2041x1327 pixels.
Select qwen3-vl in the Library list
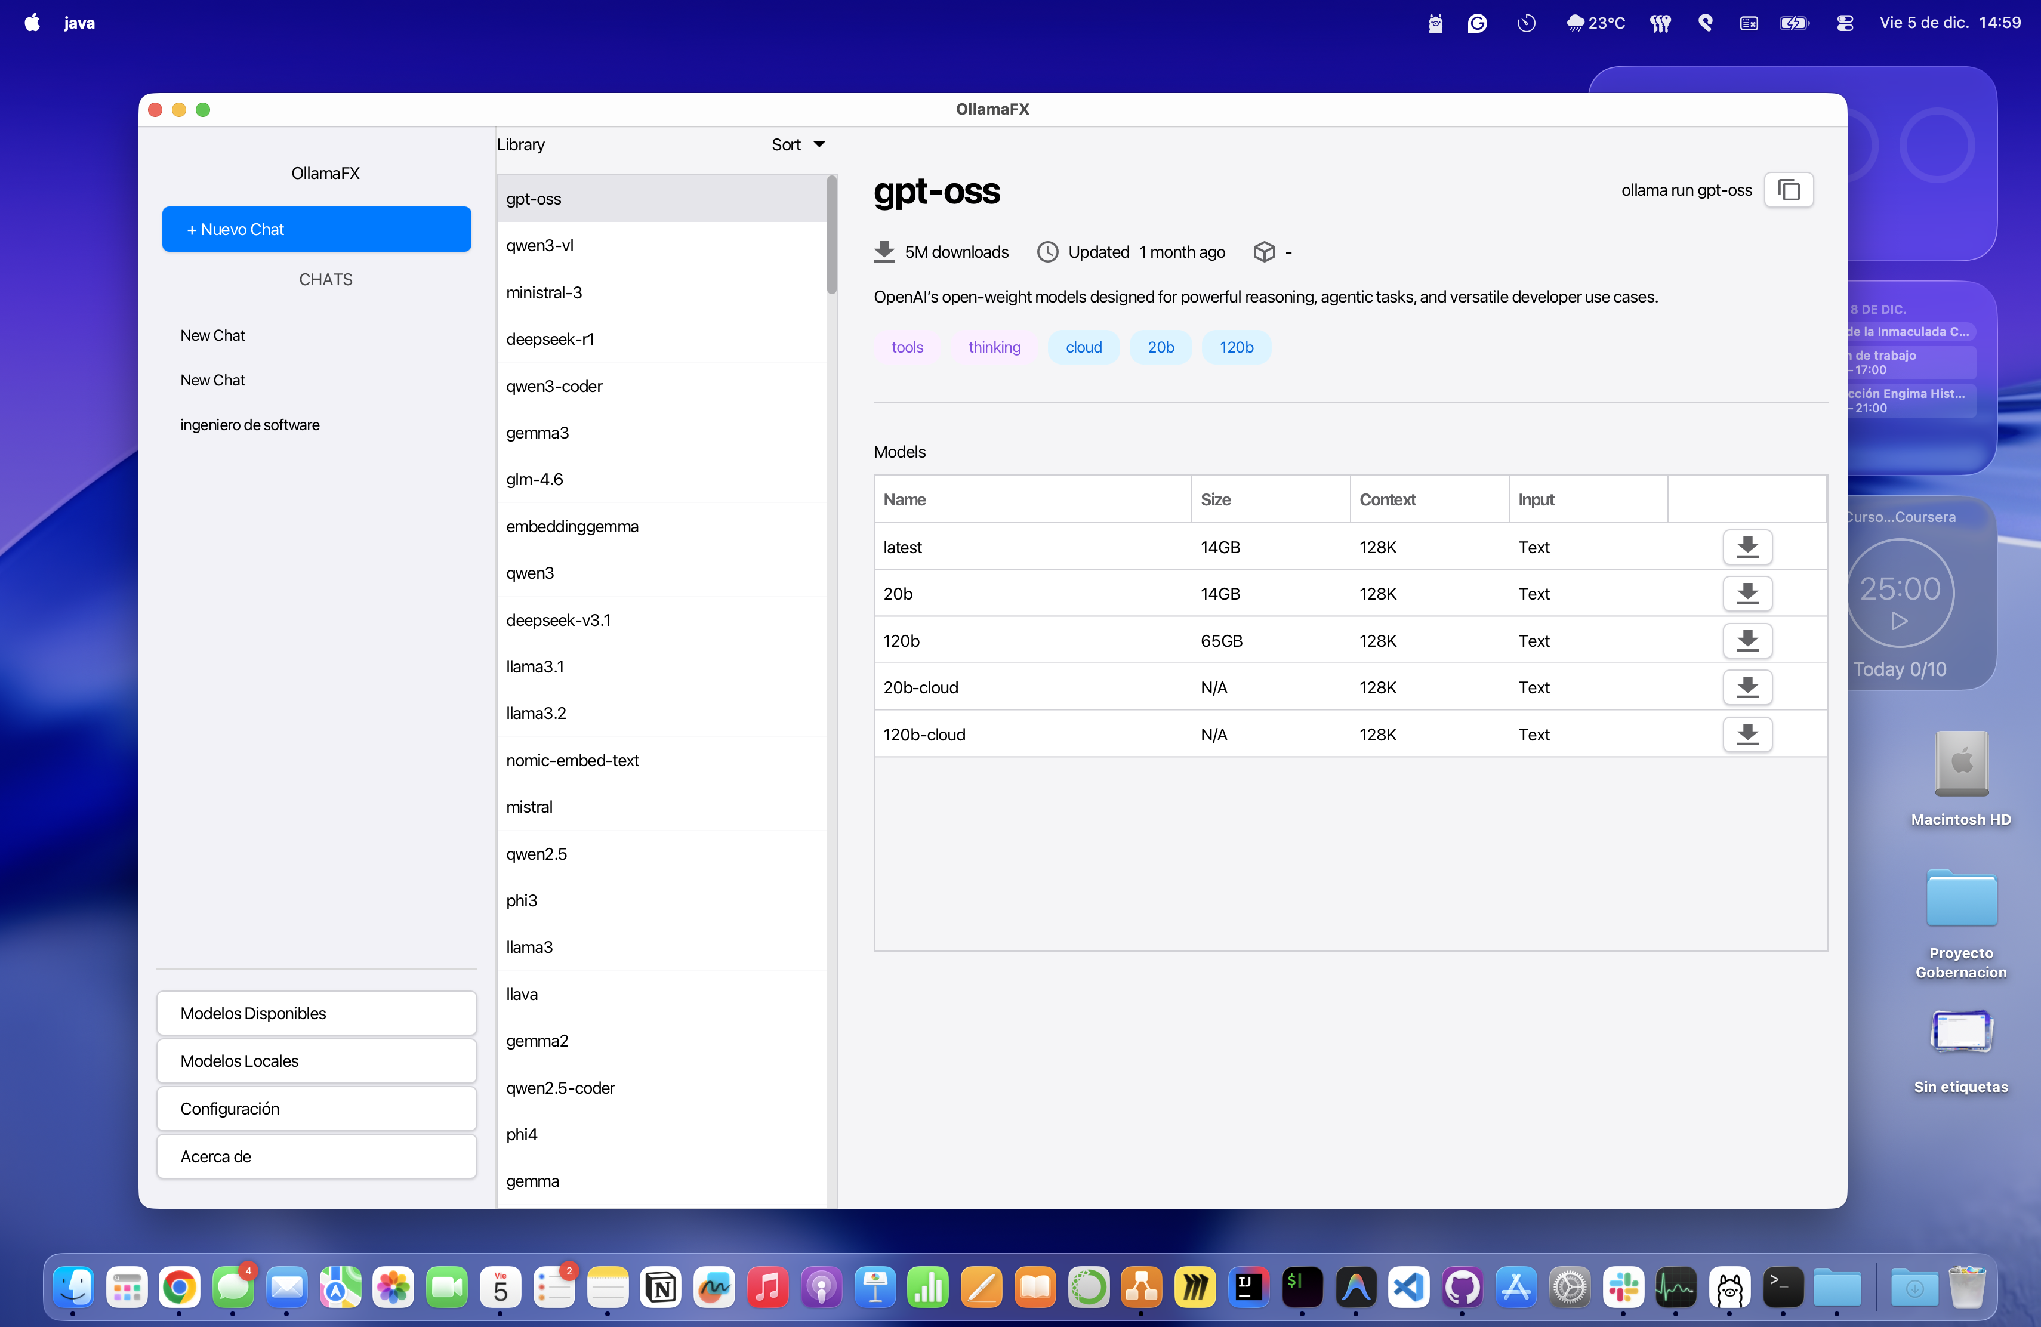point(661,246)
